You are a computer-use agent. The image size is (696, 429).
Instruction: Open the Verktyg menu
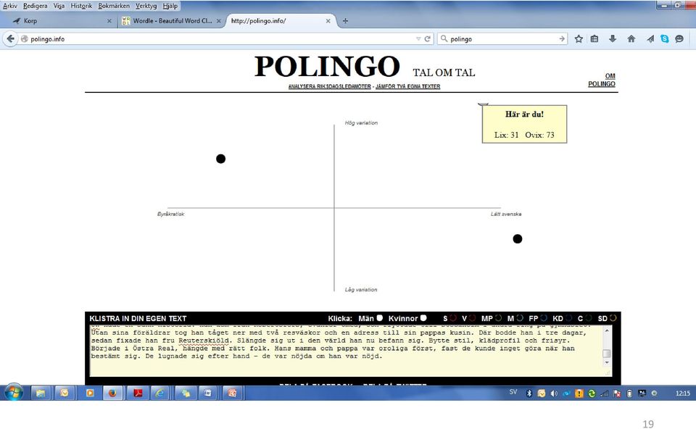[146, 6]
